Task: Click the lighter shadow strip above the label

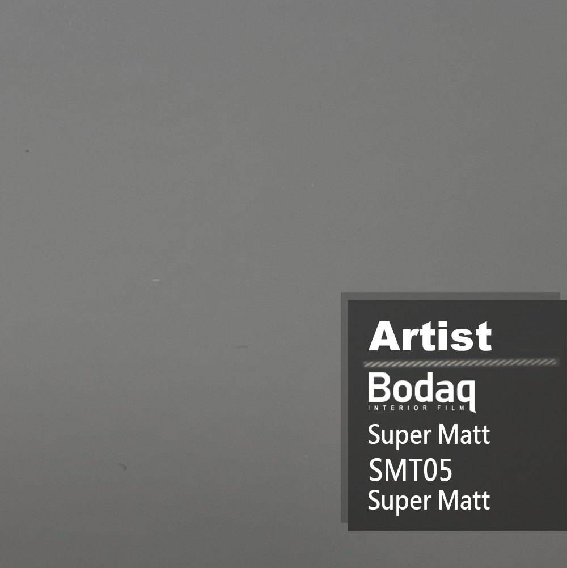Action: (x=450, y=296)
